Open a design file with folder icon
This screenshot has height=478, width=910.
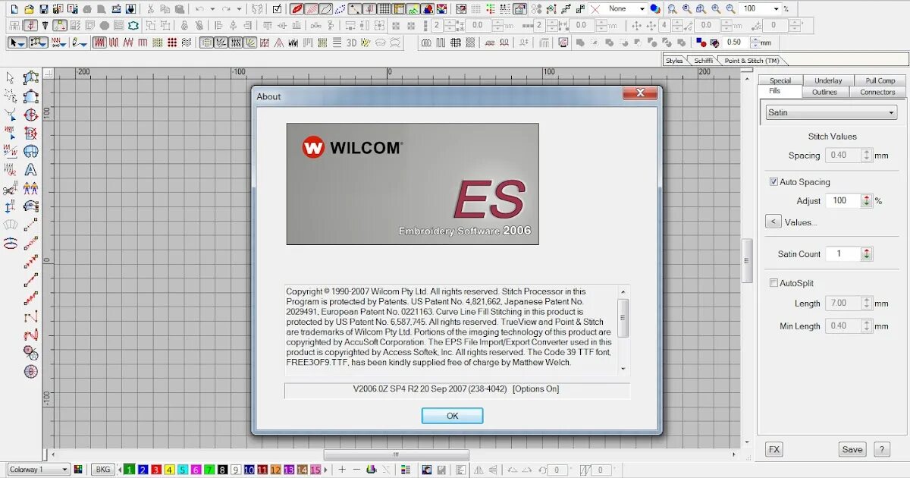(x=29, y=9)
